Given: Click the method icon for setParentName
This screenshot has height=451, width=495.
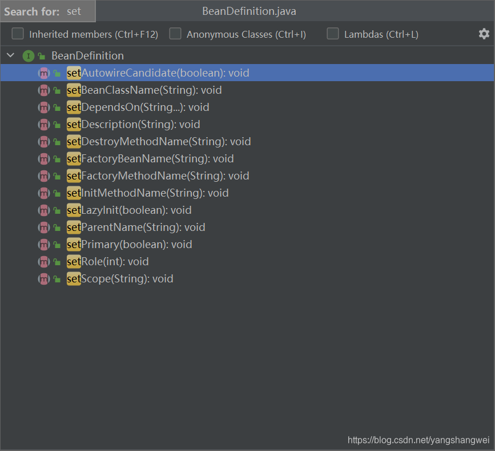Looking at the screenshot, I should point(44,228).
